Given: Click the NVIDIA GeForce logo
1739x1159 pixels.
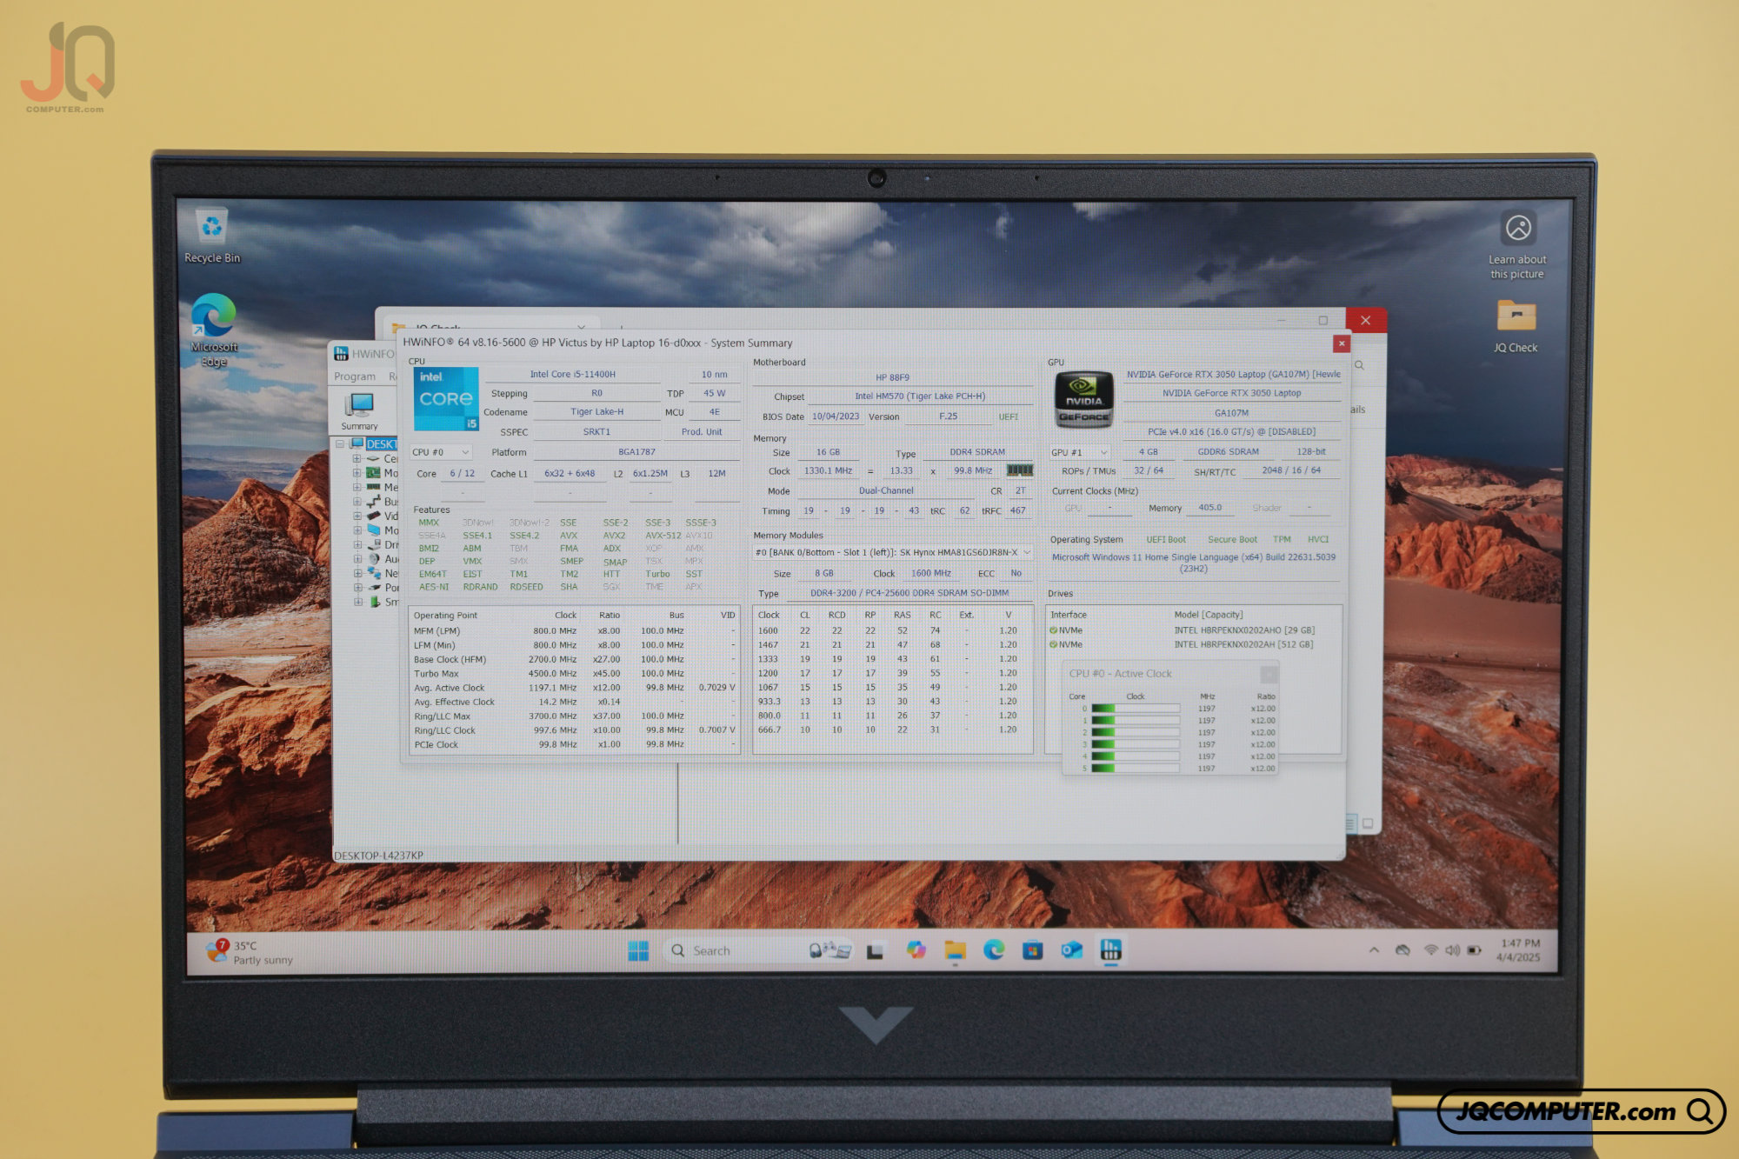Looking at the screenshot, I should click(x=1083, y=399).
